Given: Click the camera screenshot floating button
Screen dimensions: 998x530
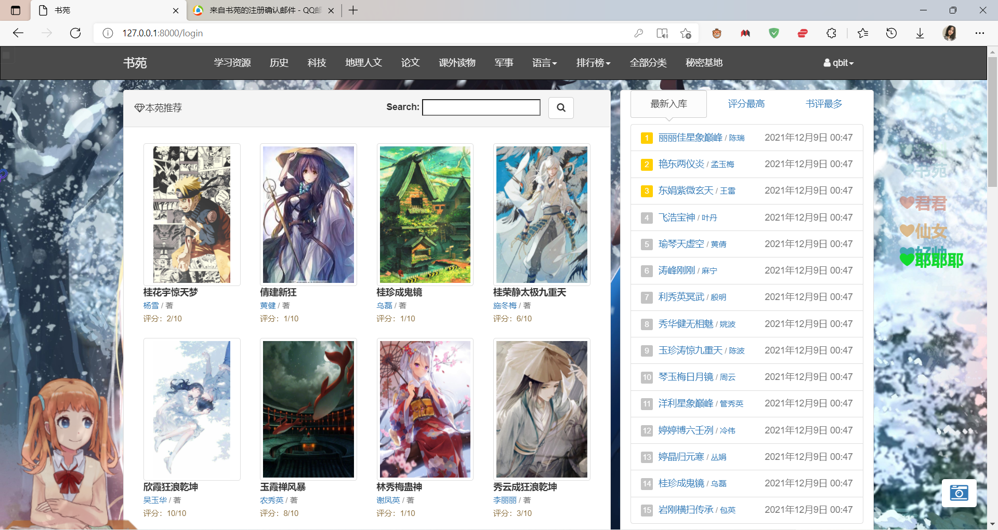Looking at the screenshot, I should [959, 493].
